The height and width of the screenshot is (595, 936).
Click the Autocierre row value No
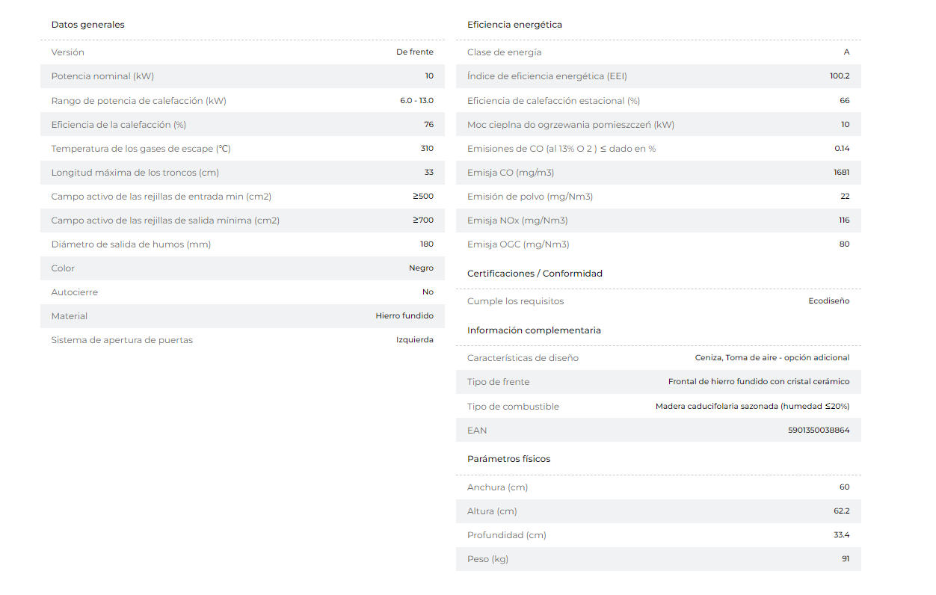428,292
